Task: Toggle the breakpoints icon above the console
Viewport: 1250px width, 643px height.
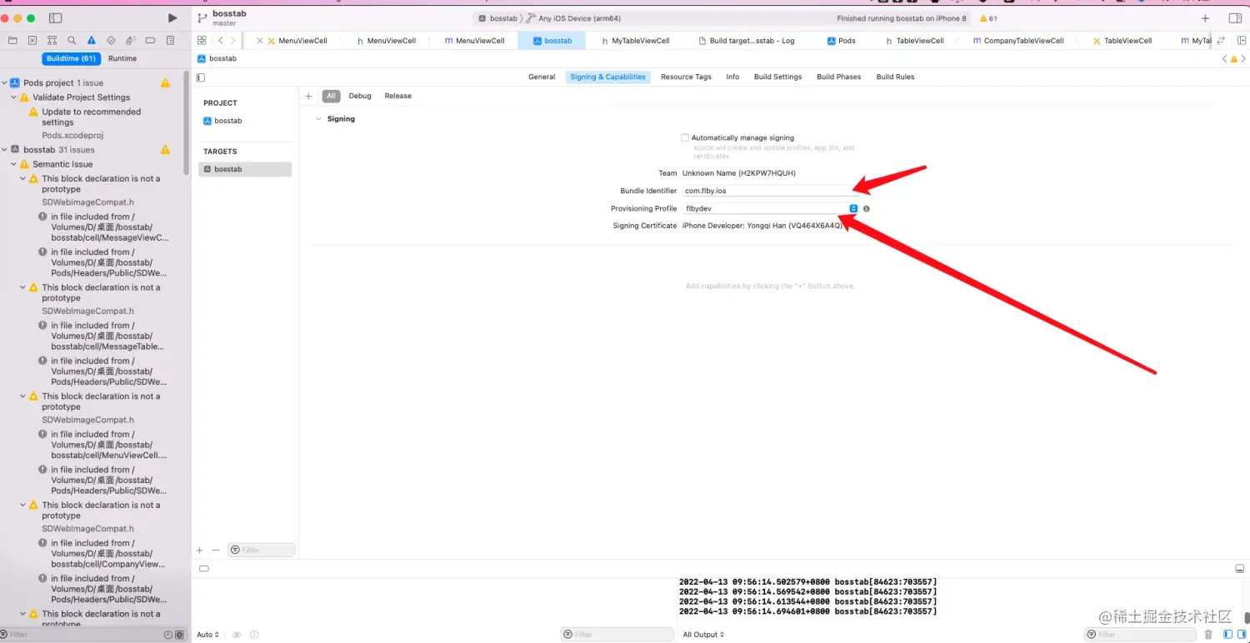Action: 203,569
